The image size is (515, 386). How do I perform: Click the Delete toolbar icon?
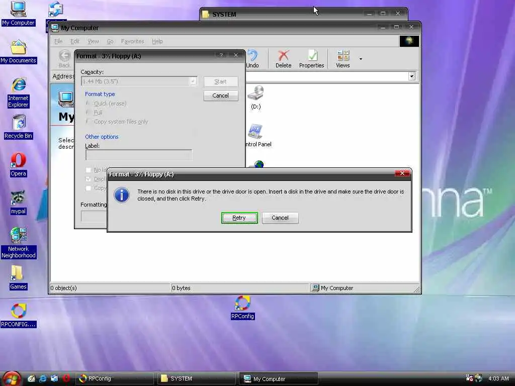click(284, 59)
